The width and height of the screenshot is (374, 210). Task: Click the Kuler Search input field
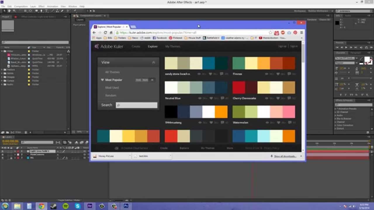point(137,105)
